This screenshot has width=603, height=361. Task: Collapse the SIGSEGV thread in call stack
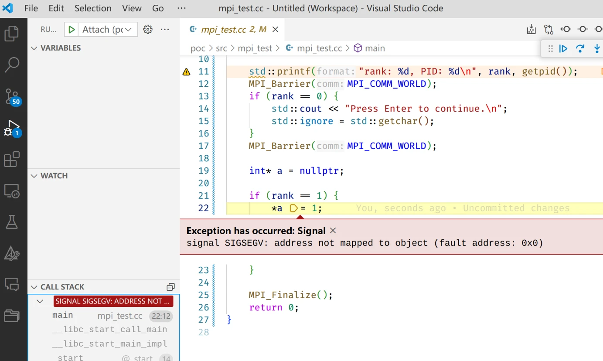(x=40, y=301)
